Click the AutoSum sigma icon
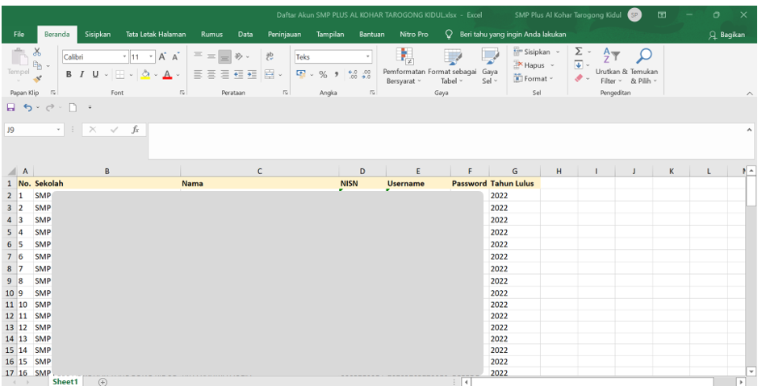This screenshot has width=762, height=390. (579, 52)
